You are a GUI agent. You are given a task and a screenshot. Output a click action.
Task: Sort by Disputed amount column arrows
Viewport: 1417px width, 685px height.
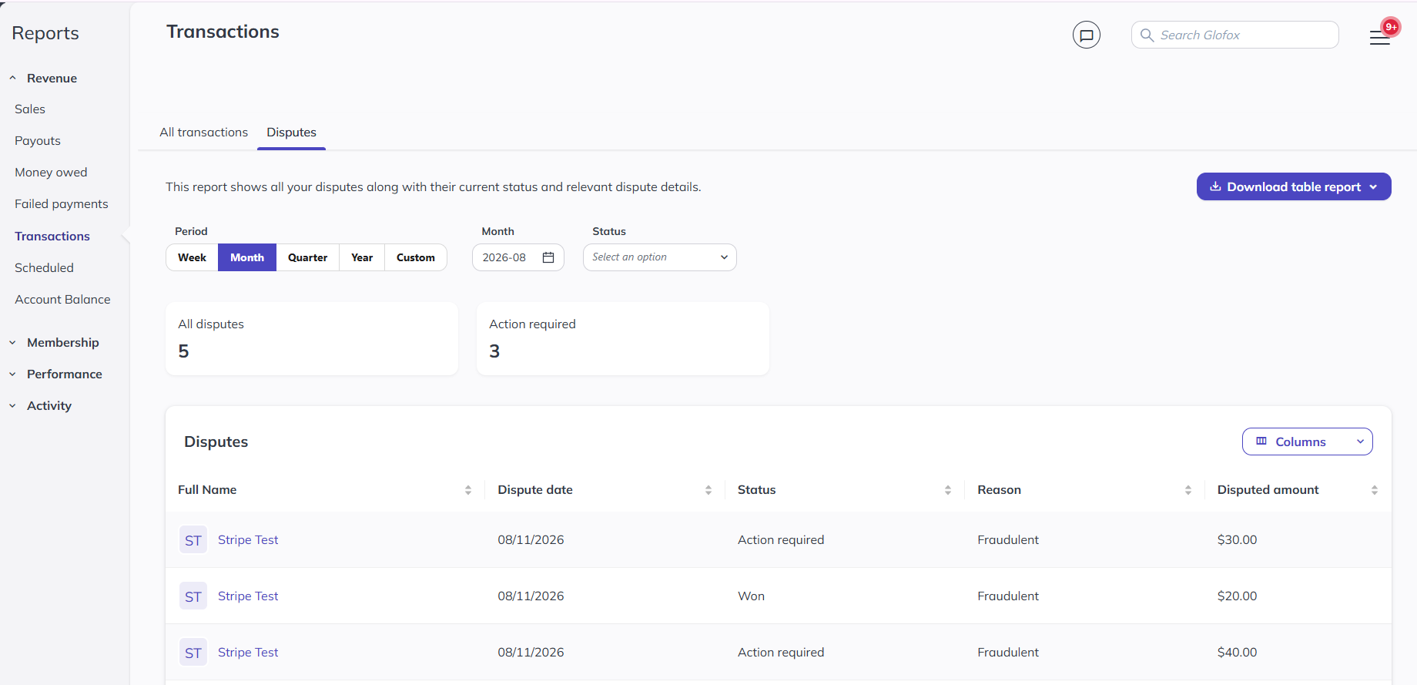1375,490
